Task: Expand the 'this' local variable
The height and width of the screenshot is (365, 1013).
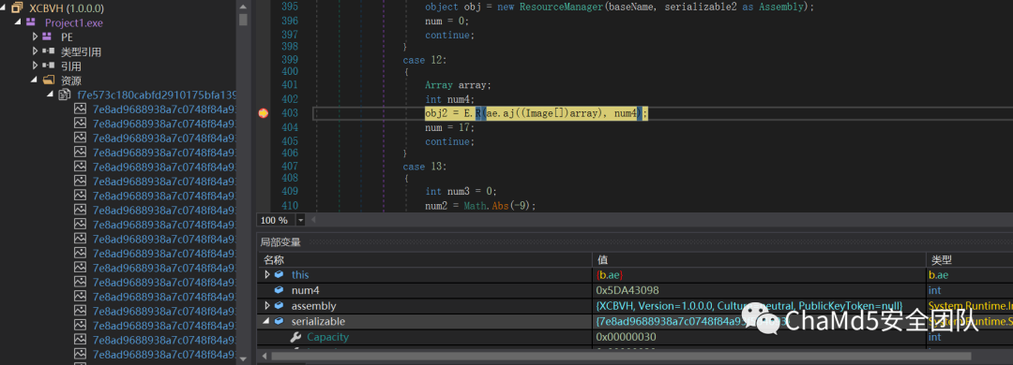Action: pyautogui.click(x=266, y=275)
